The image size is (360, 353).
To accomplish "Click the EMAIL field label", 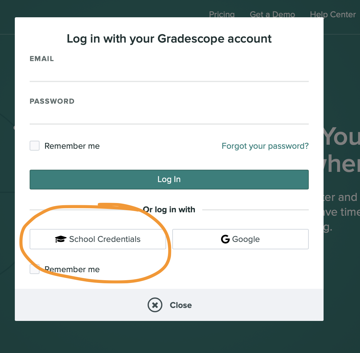I will tap(42, 59).
